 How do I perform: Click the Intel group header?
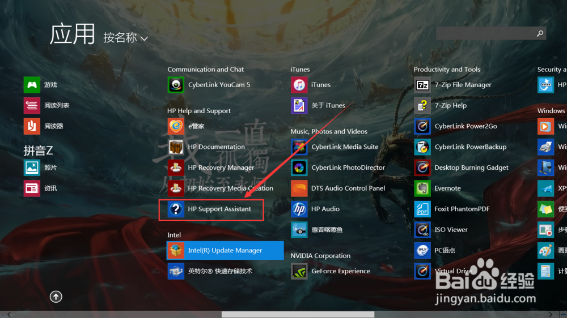point(174,235)
